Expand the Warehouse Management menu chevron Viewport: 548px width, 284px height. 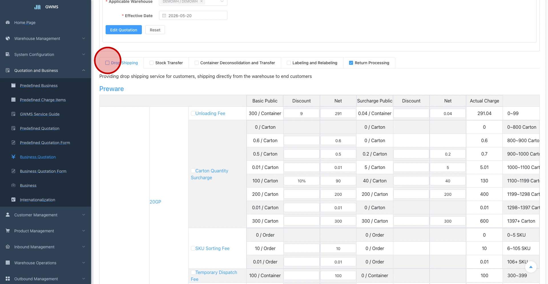(x=84, y=38)
